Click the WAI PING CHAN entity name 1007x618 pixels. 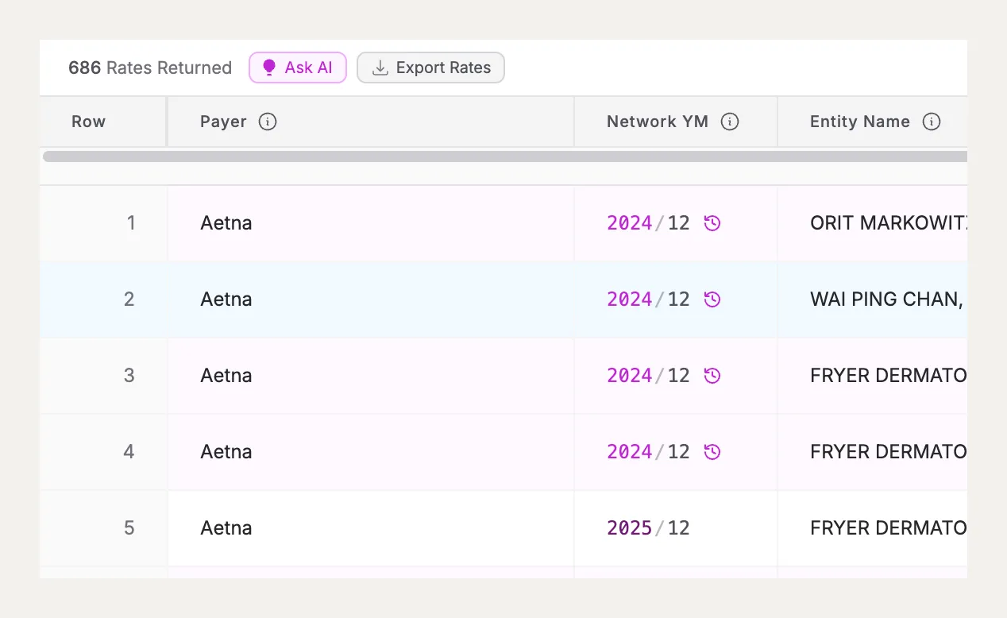point(882,299)
